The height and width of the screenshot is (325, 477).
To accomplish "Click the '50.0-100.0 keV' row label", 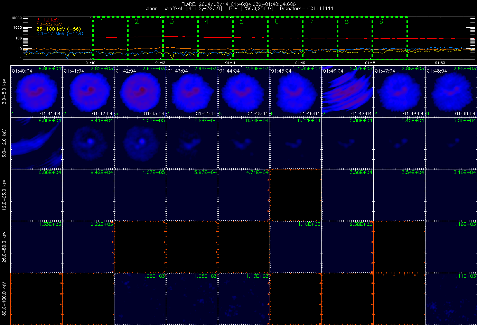I will (4, 299).
